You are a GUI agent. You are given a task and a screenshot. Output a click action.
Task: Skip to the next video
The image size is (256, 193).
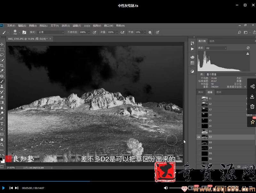pyautogui.click(x=17, y=188)
